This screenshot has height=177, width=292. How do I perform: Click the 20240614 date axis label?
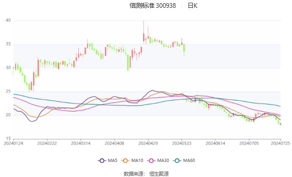[215, 143]
